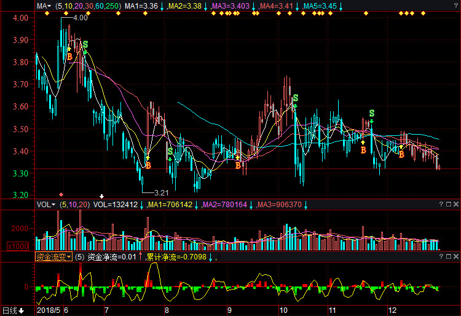Close the 资金流变 fund flow panel
The height and width of the screenshot is (316, 461).
(x=455, y=257)
